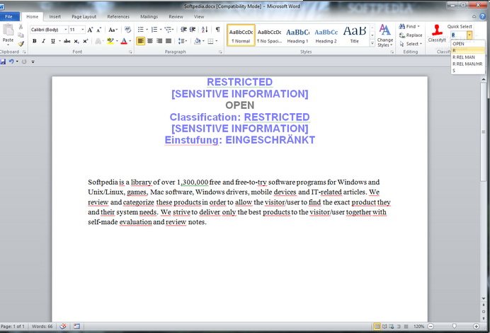This screenshot has height=333, width=490.
Task: Click the Decrease Indent icon
Action: pos(184,30)
